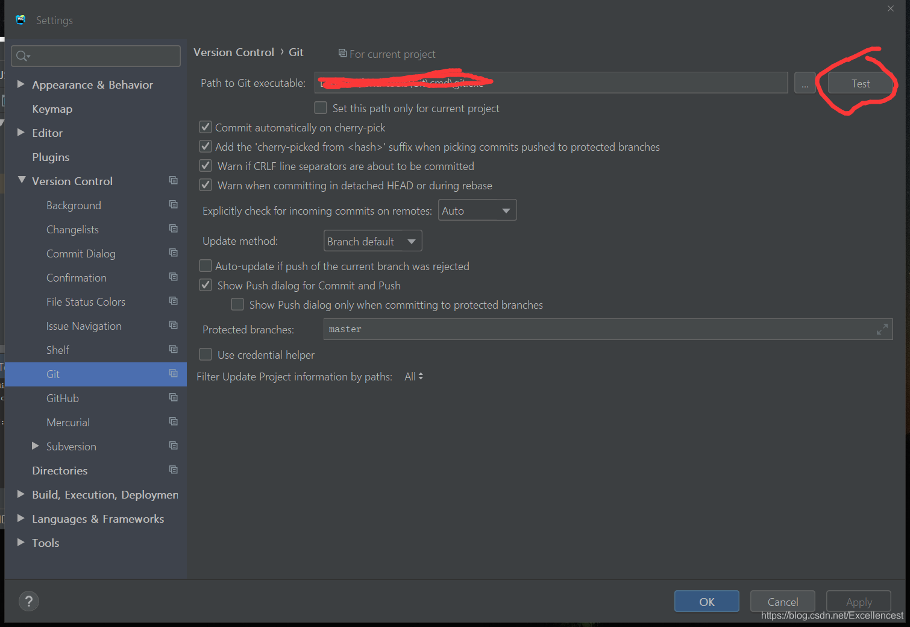Click the project-level icon beside GitHub

point(174,397)
